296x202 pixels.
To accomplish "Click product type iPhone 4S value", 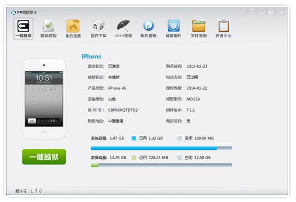I will pyautogui.click(x=117, y=88).
